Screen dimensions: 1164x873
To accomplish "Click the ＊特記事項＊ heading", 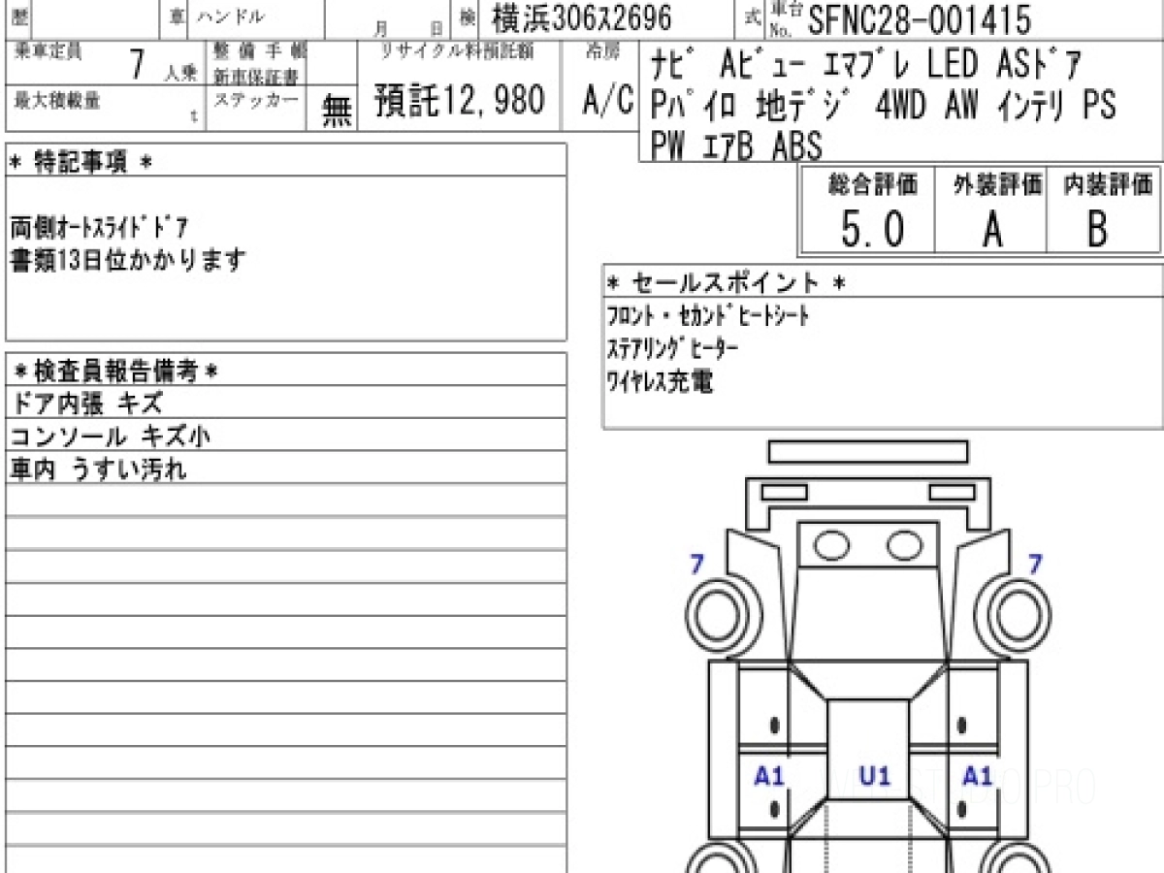I will click(x=81, y=162).
